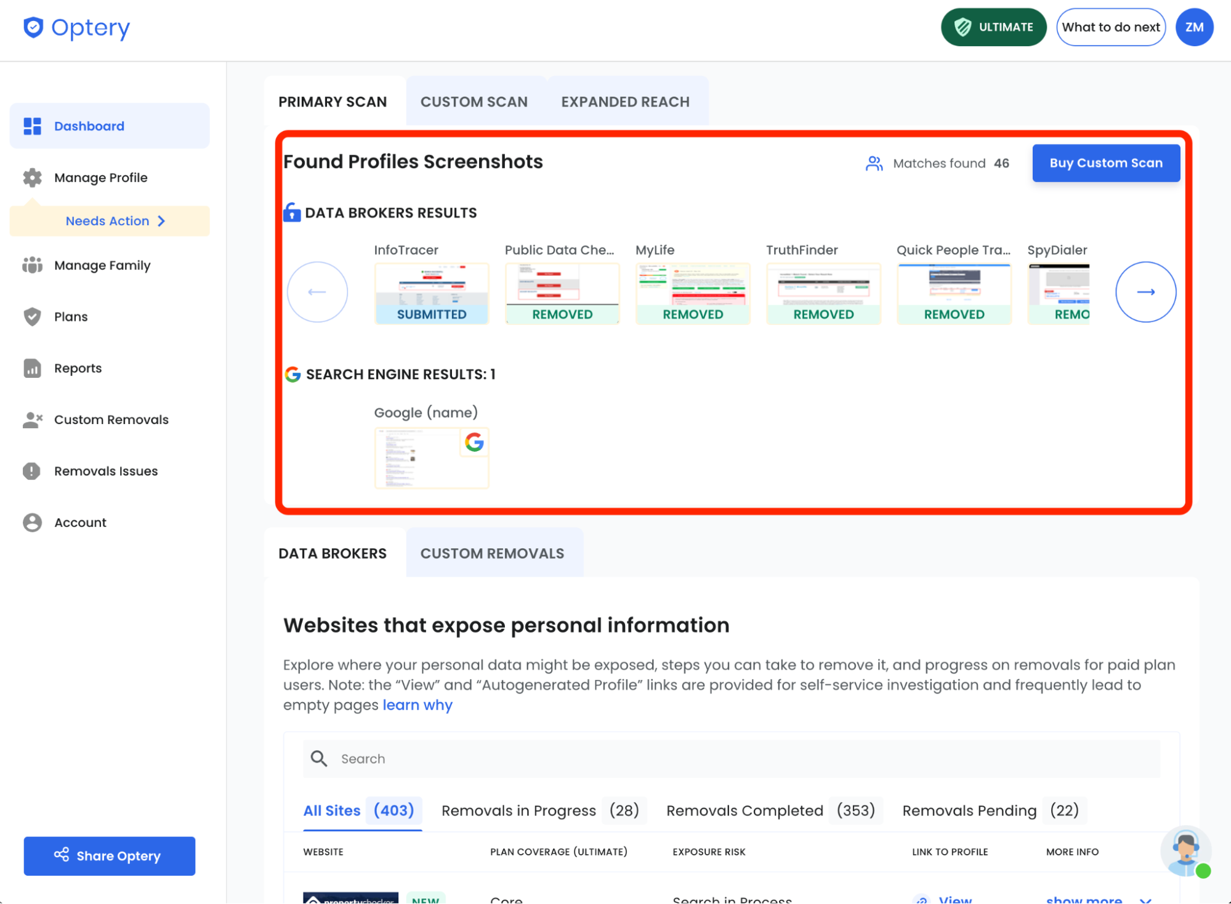Click the Account avatar icon in sidebar
The height and width of the screenshot is (904, 1231).
pyautogui.click(x=32, y=522)
